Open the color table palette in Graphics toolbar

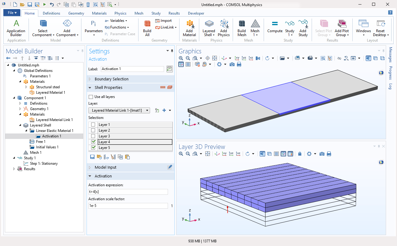coord(204,64)
